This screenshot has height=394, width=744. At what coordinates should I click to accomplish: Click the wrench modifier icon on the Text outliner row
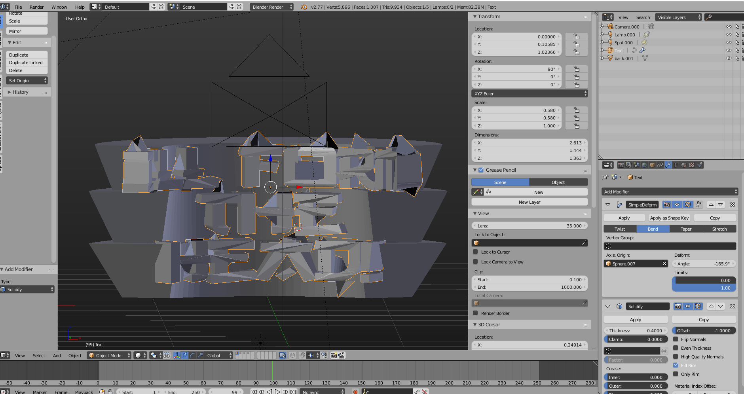coord(642,50)
